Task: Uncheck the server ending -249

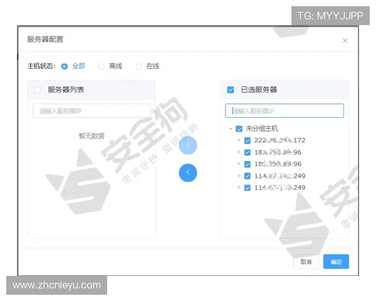Action: pos(248,187)
